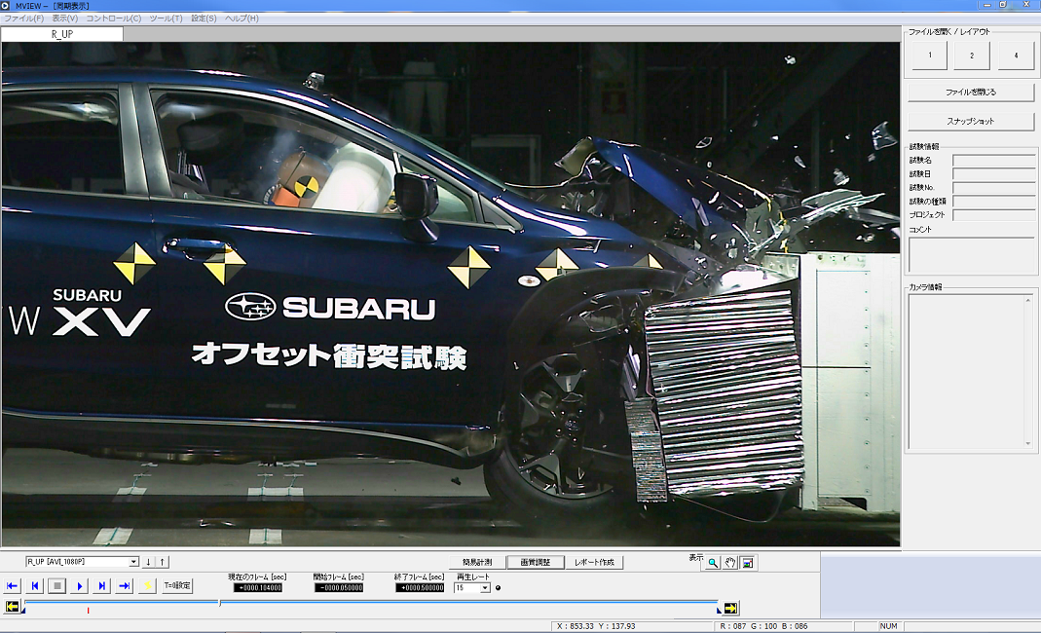The width and height of the screenshot is (1041, 633).
Task: Click the カメラ情報 scrollbar up arrow
Action: (x=1027, y=300)
